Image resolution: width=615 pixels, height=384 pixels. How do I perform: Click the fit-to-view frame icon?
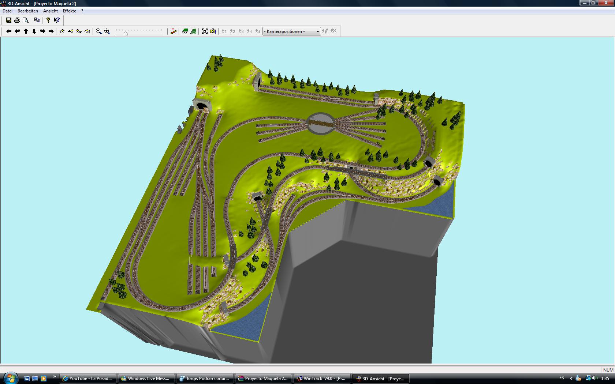(x=205, y=31)
